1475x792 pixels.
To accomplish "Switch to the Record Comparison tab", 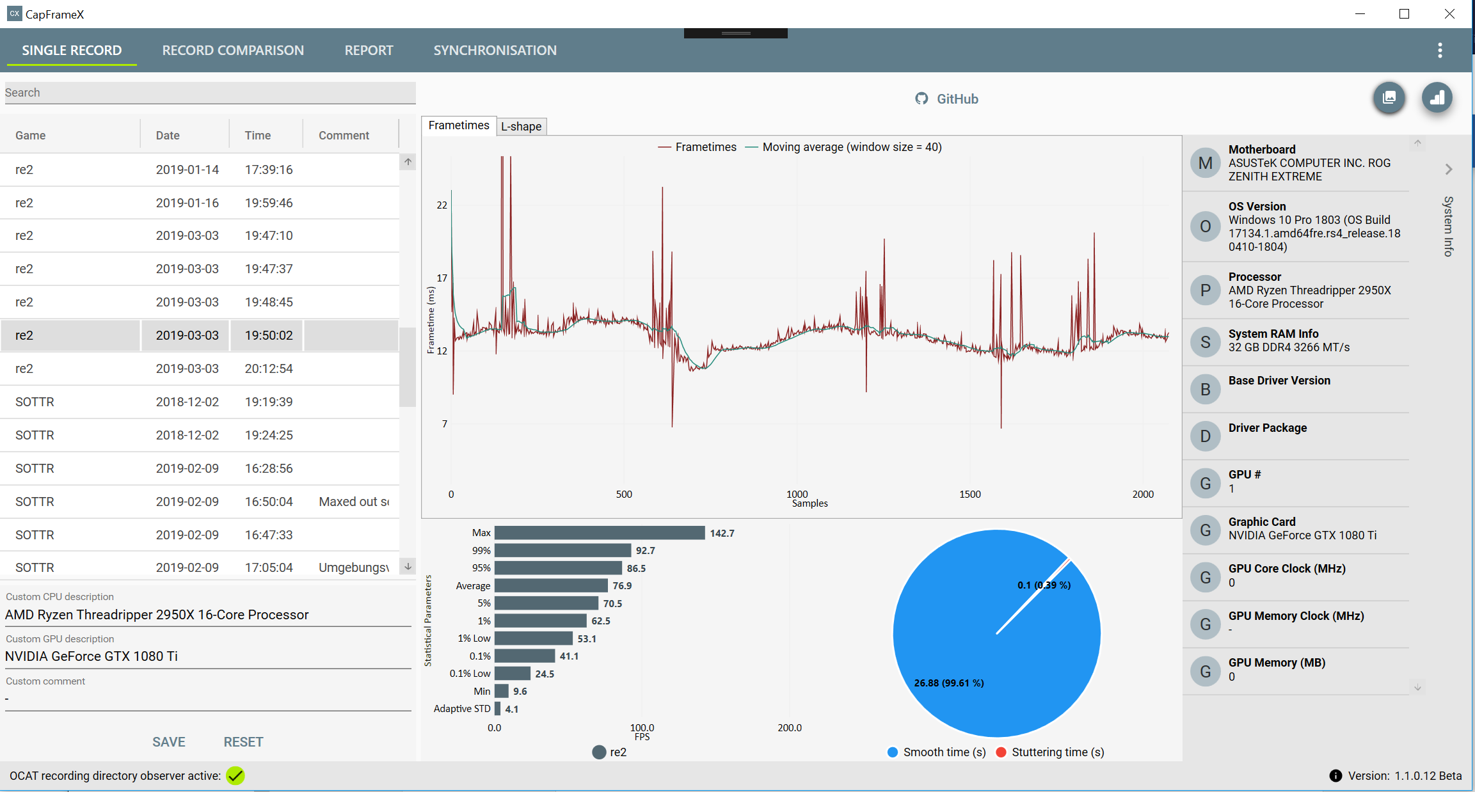I will click(233, 51).
